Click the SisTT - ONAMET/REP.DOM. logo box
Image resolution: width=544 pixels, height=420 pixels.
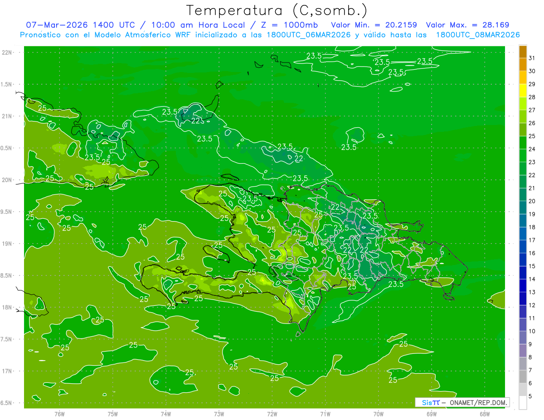[x=462, y=402]
